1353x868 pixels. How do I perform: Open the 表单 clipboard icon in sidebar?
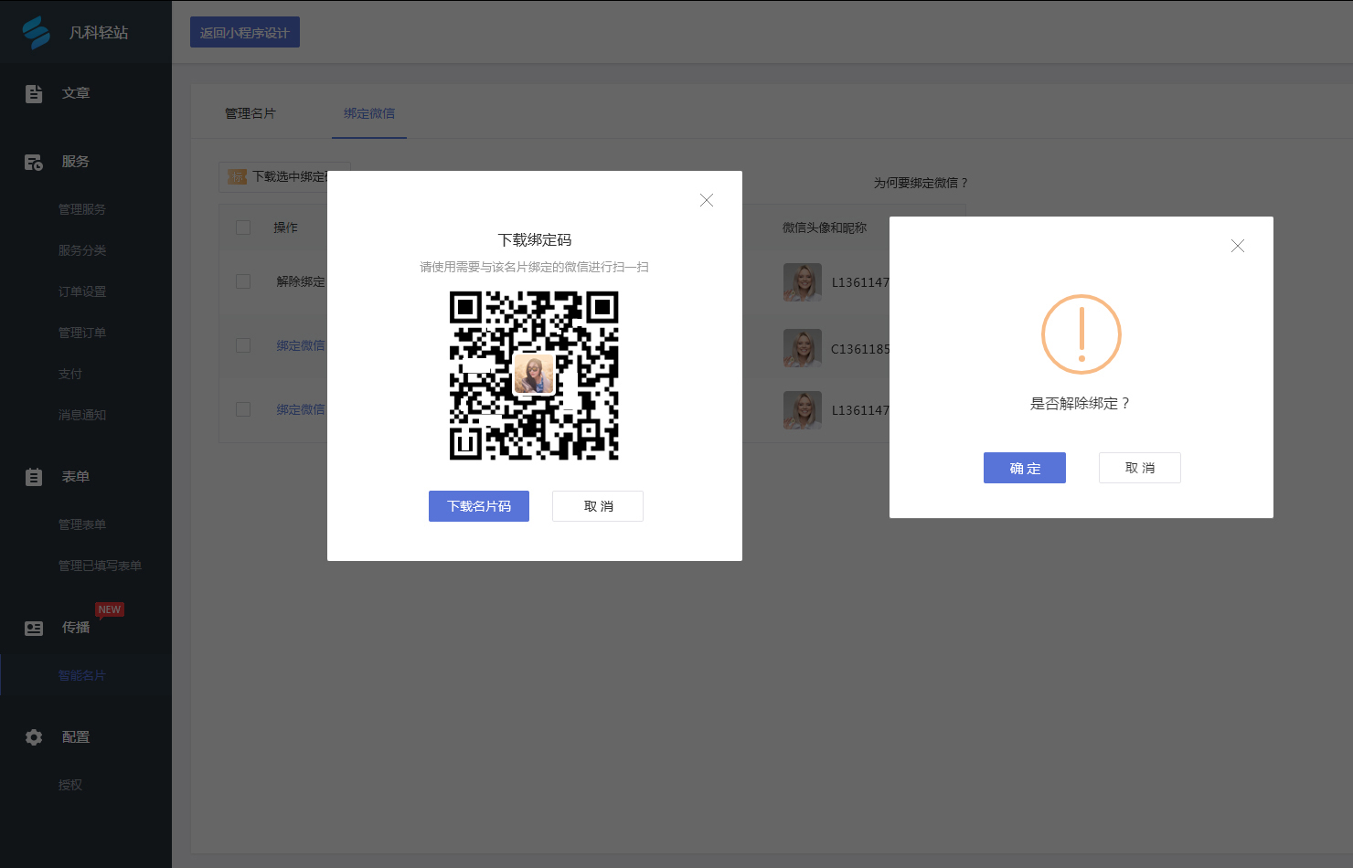click(x=34, y=477)
